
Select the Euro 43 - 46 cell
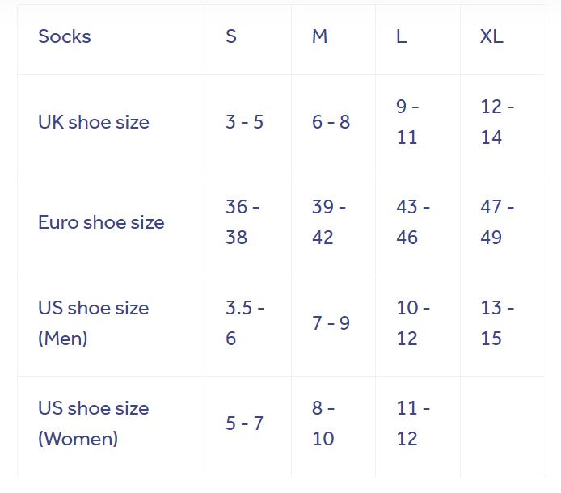tap(413, 223)
